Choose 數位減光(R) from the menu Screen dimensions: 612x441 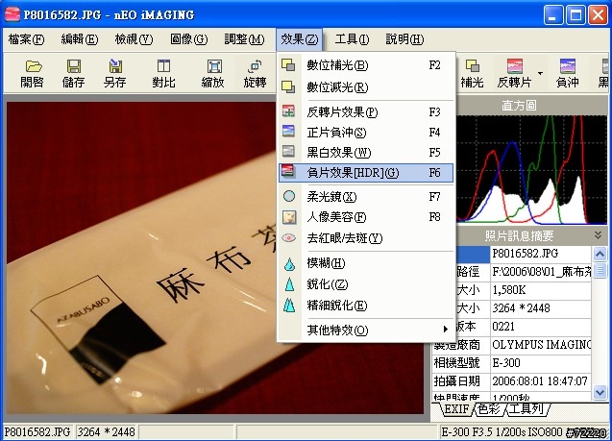tap(366, 87)
